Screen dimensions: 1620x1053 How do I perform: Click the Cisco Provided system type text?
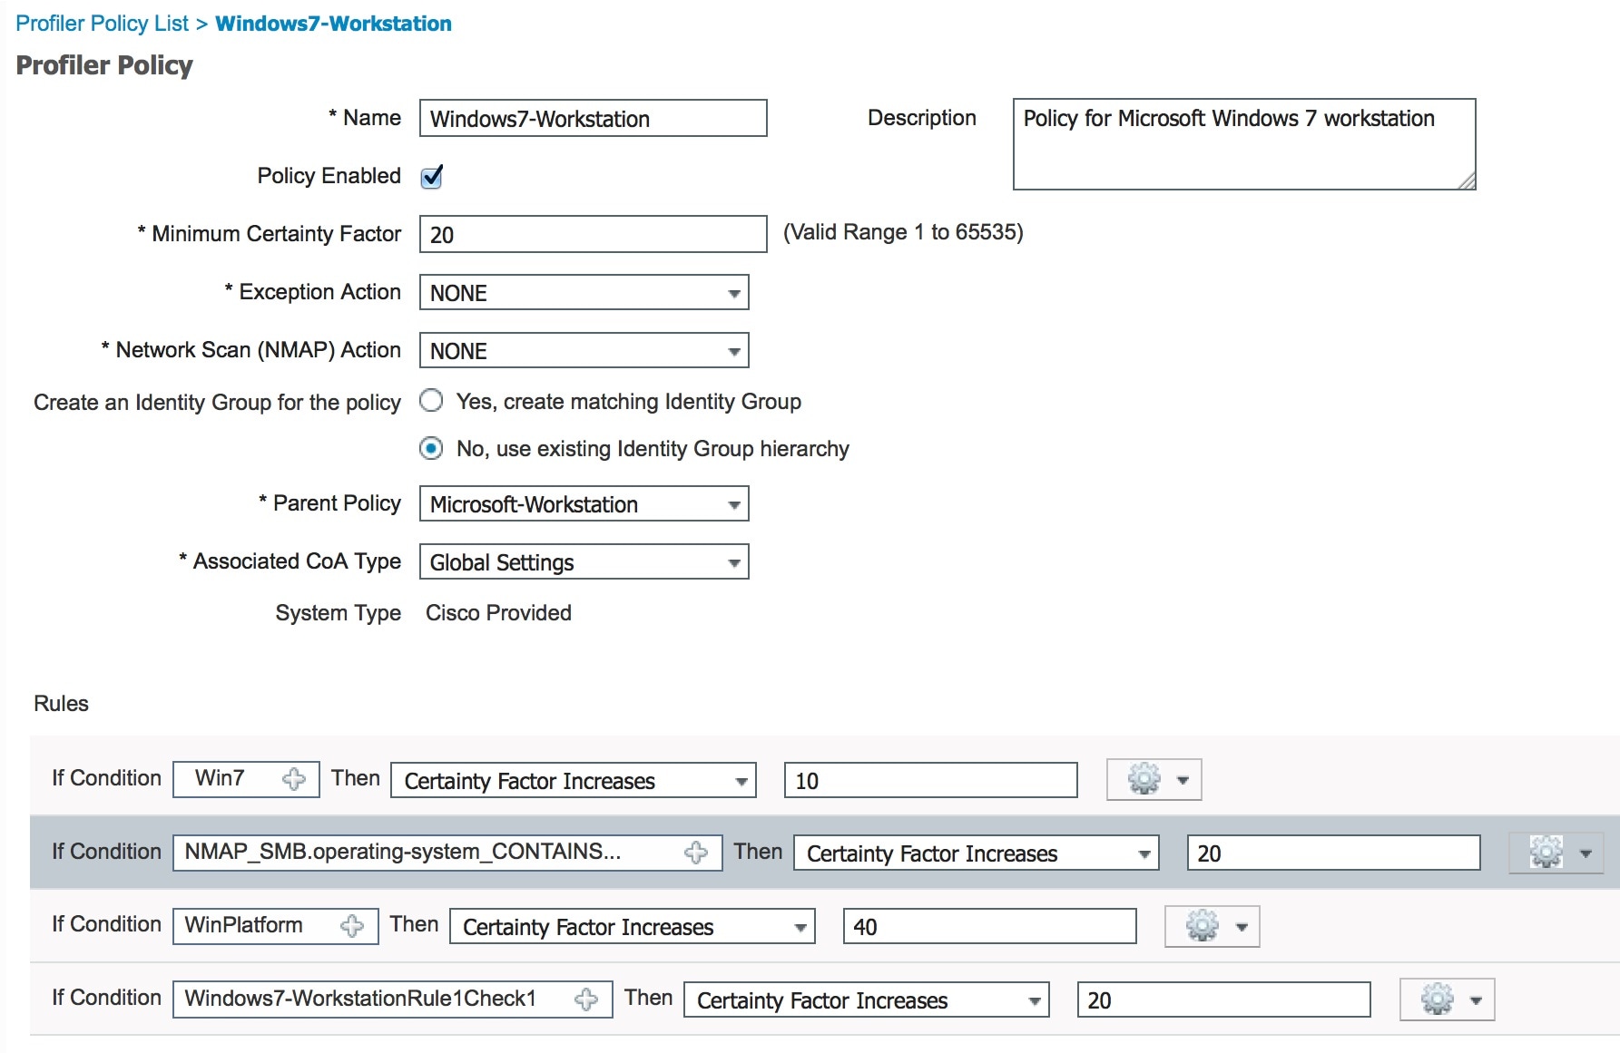click(x=498, y=613)
